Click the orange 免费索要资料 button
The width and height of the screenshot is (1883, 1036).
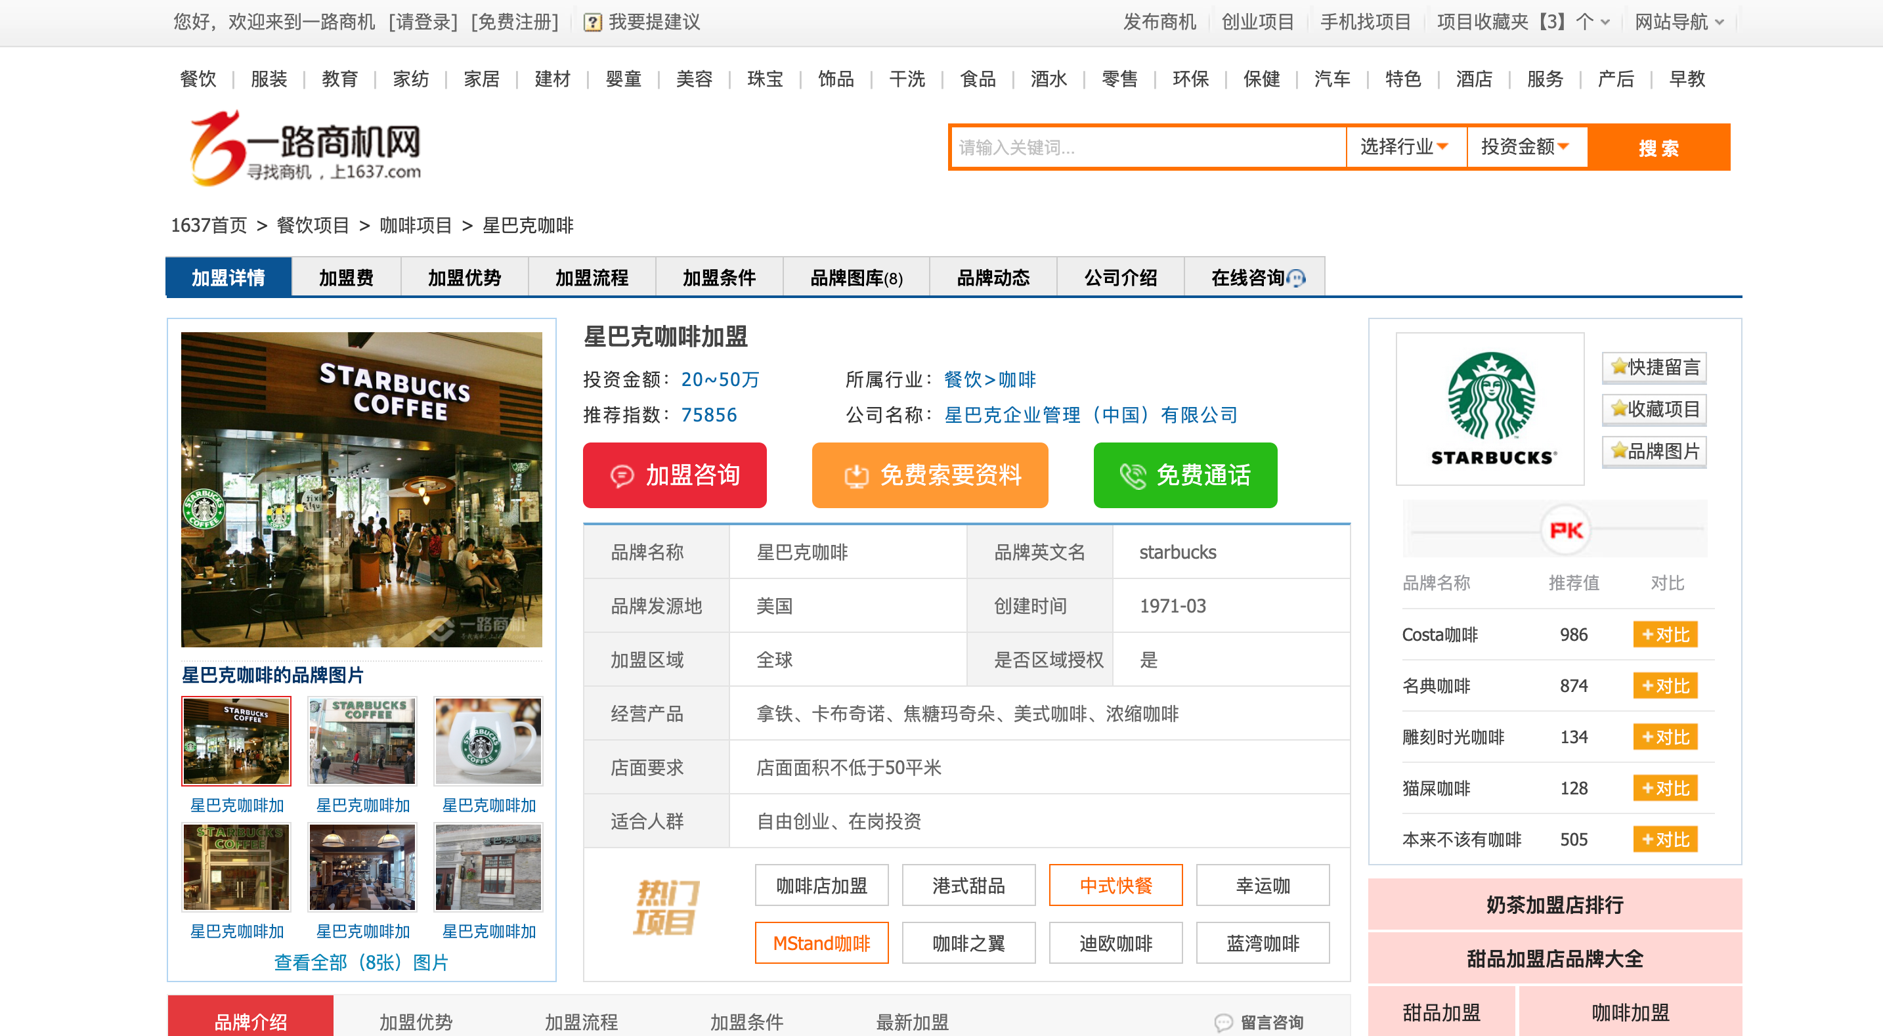tap(929, 475)
